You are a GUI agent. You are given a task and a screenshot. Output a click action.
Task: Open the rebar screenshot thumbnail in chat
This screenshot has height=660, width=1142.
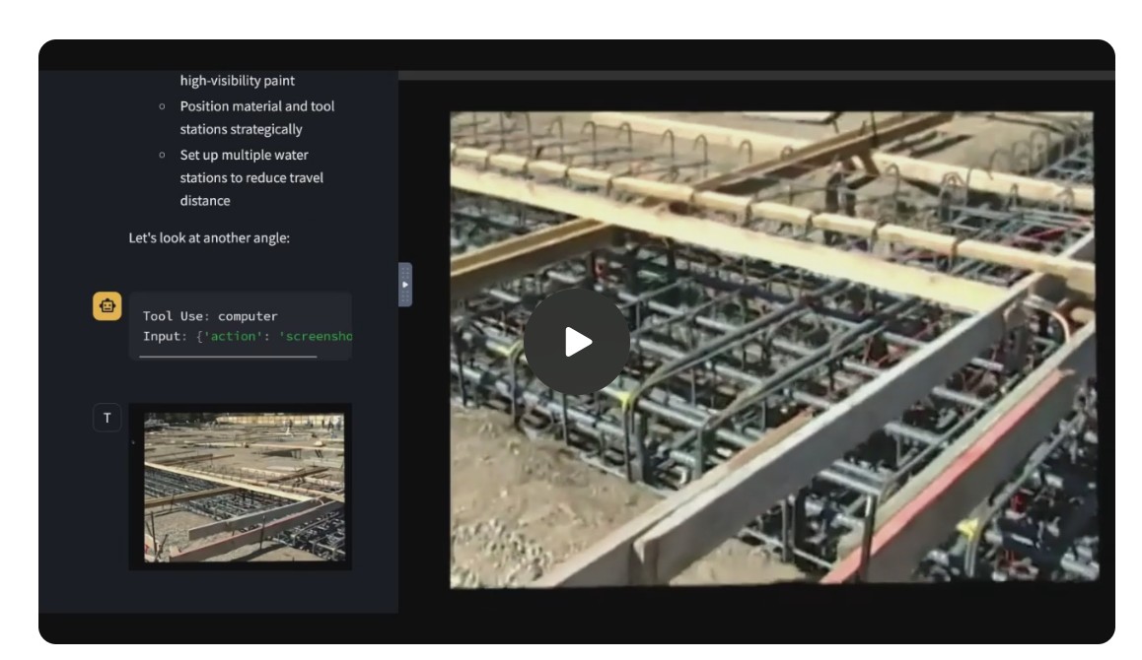[x=244, y=487]
